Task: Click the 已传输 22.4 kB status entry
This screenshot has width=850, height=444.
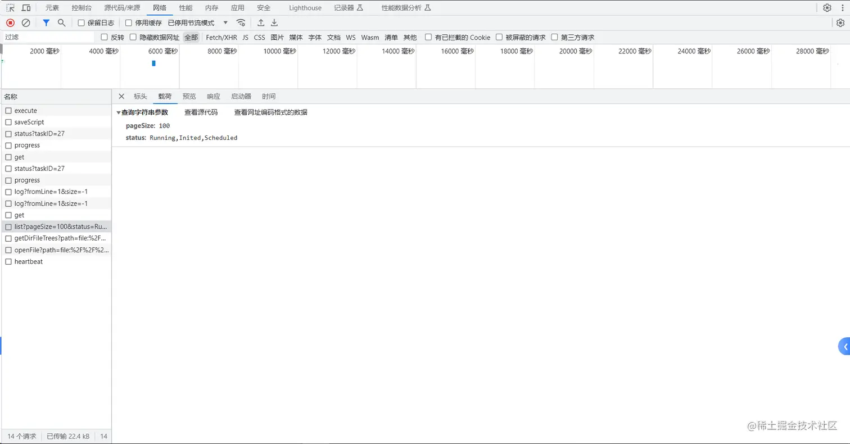Action: [68, 436]
